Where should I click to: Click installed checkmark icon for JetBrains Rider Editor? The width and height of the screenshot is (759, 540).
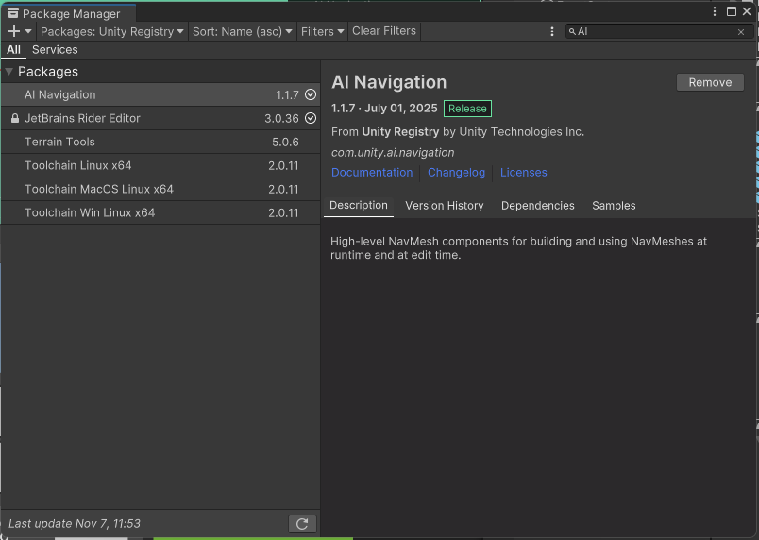311,118
